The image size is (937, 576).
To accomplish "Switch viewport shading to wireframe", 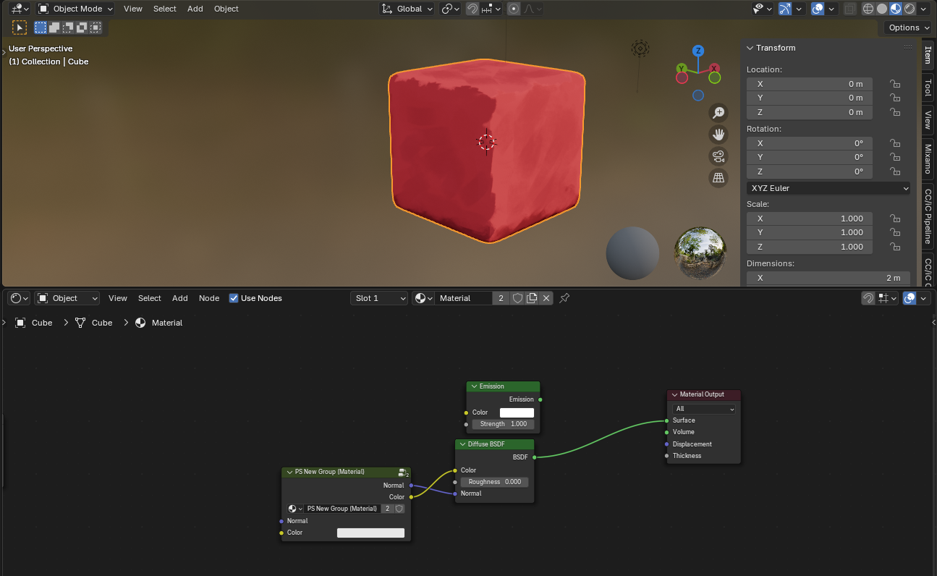I will click(x=868, y=9).
